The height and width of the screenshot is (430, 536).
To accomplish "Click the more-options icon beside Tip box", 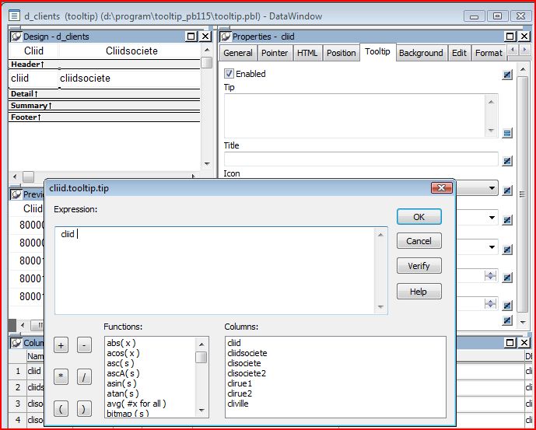I will [507, 133].
